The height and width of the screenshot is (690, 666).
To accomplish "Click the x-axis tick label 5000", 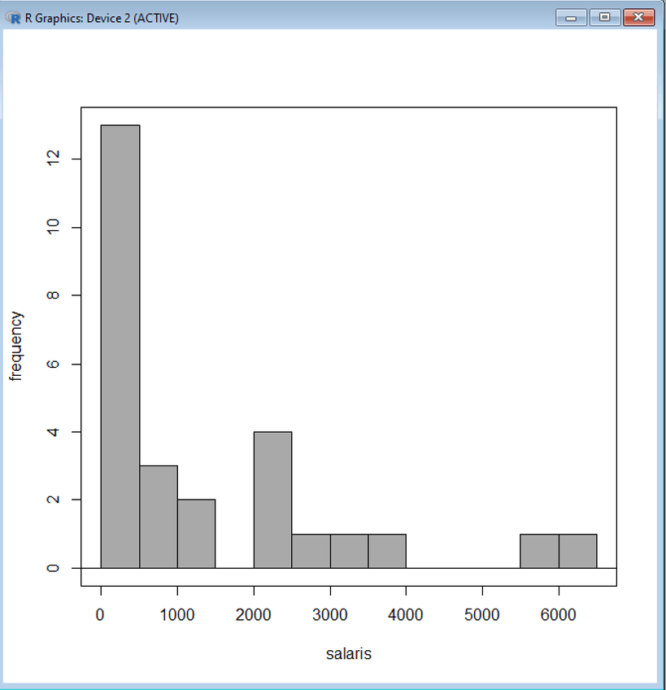I will coord(482,615).
